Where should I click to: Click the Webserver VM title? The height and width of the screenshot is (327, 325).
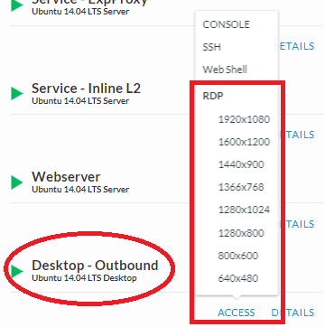[x=66, y=177]
